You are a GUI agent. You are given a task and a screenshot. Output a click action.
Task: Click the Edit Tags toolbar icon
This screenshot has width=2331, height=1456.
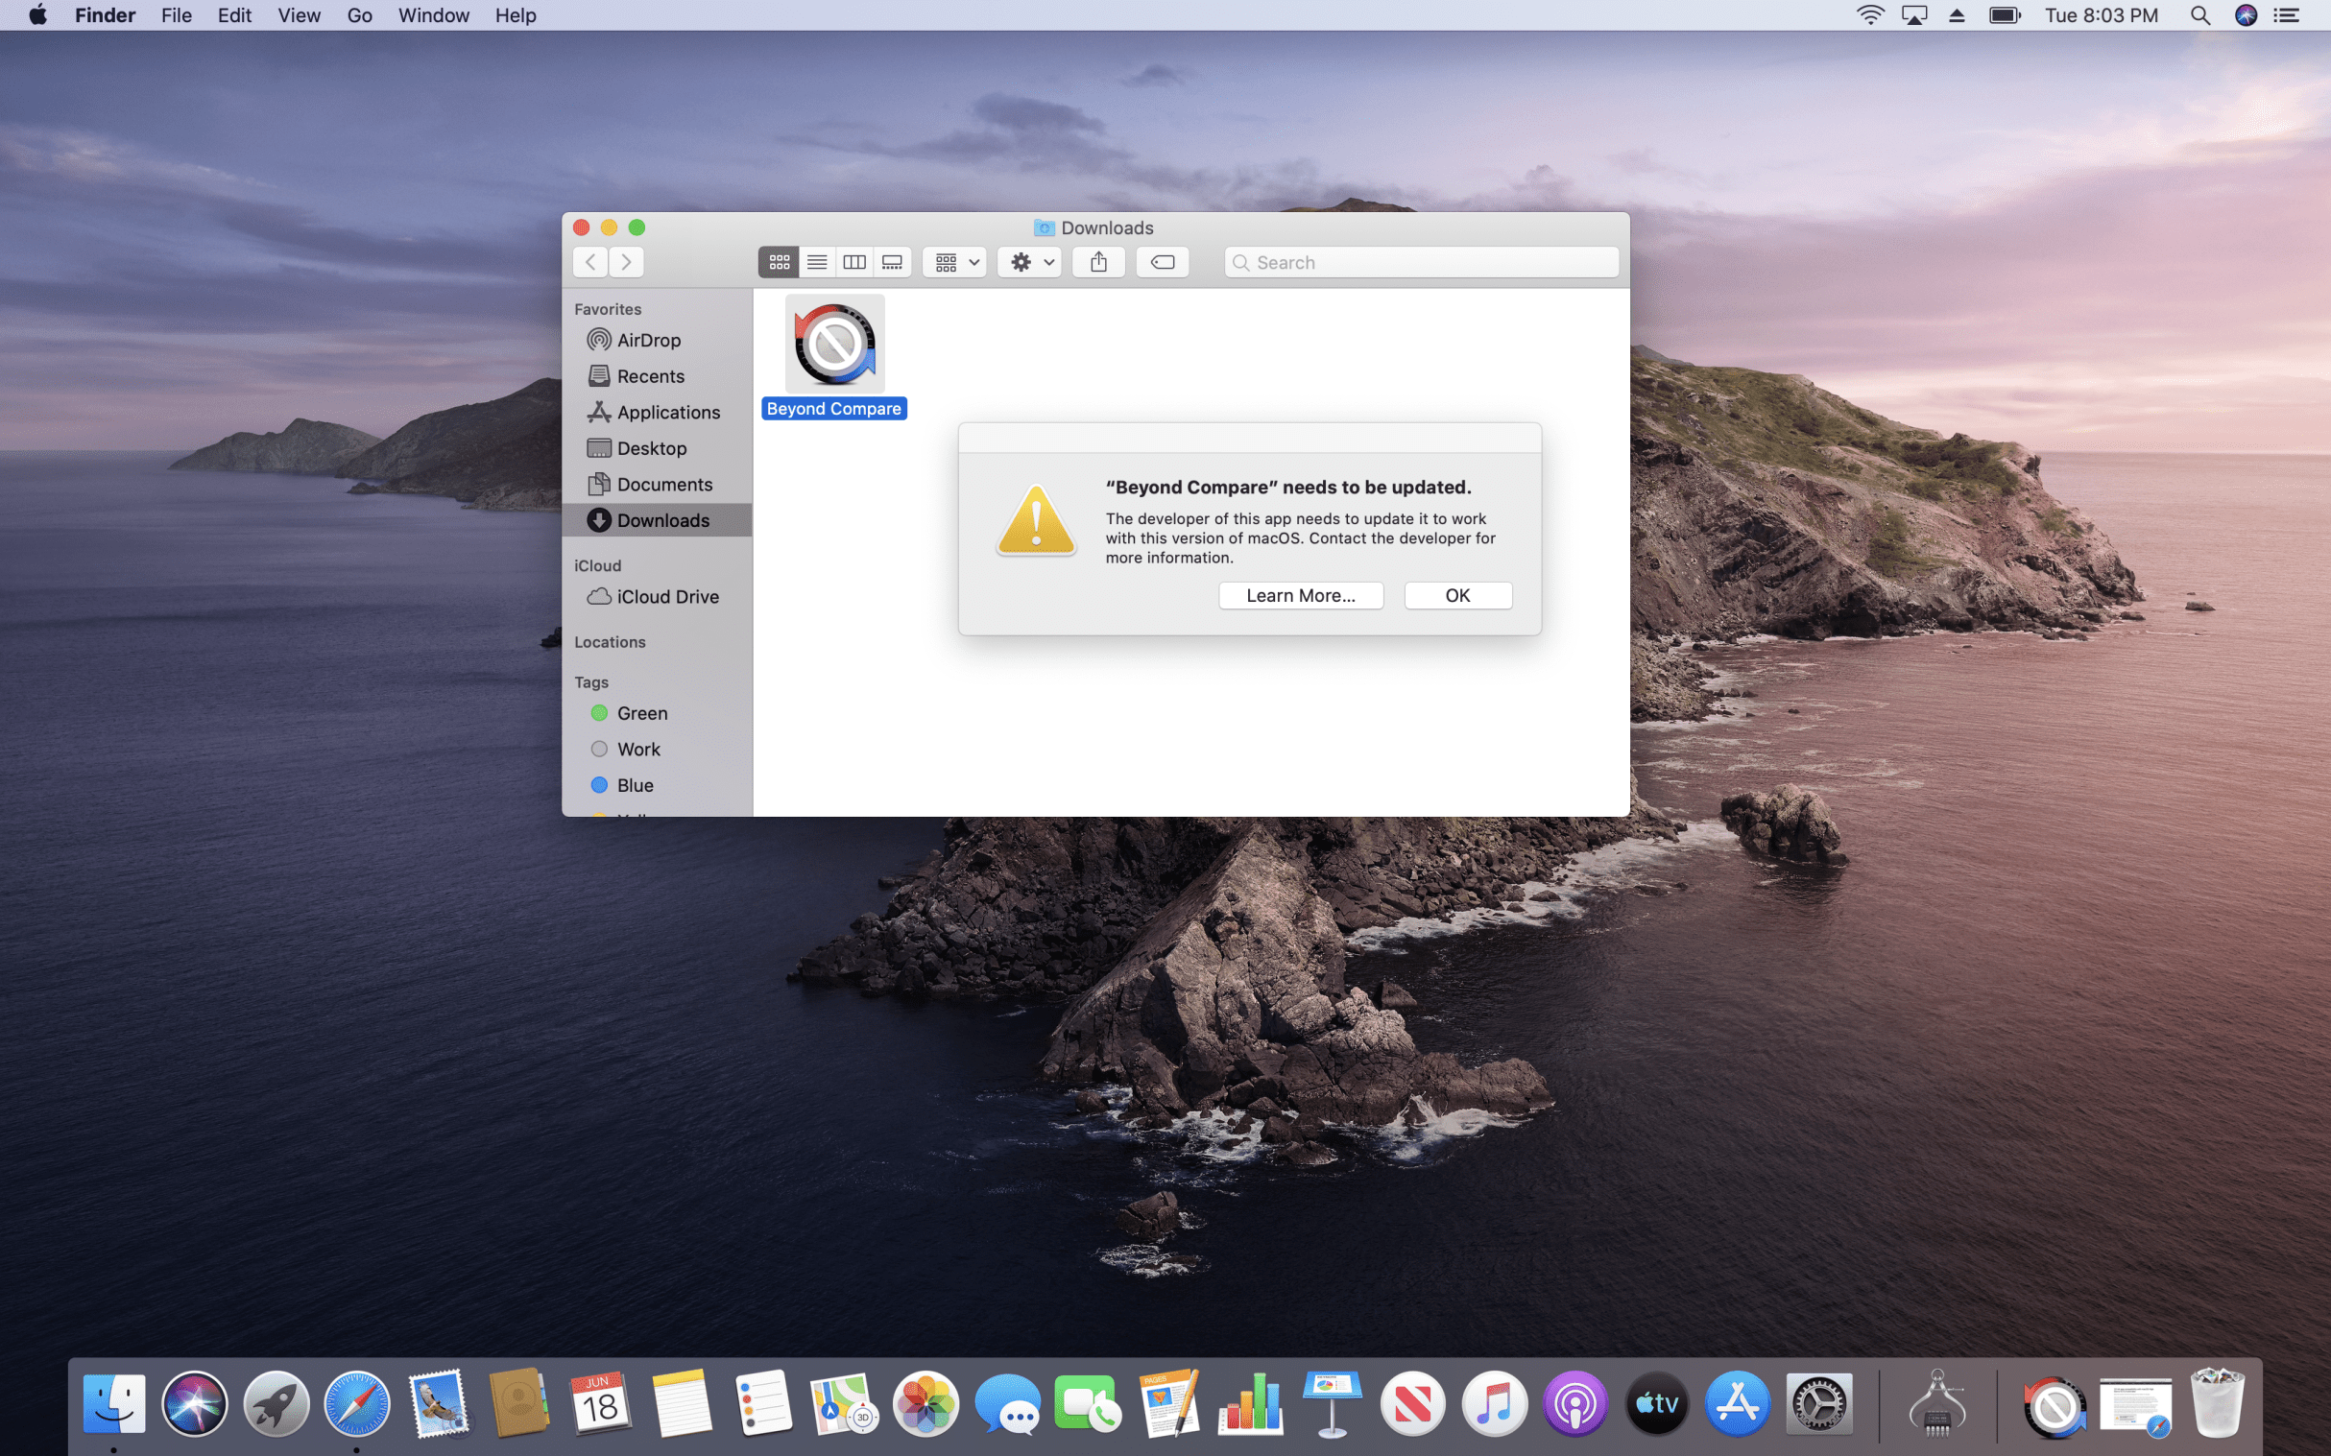tap(1163, 262)
